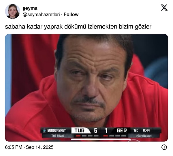
Task: Click THE FINAL label under EuroBasket
Action: [x=58, y=136]
